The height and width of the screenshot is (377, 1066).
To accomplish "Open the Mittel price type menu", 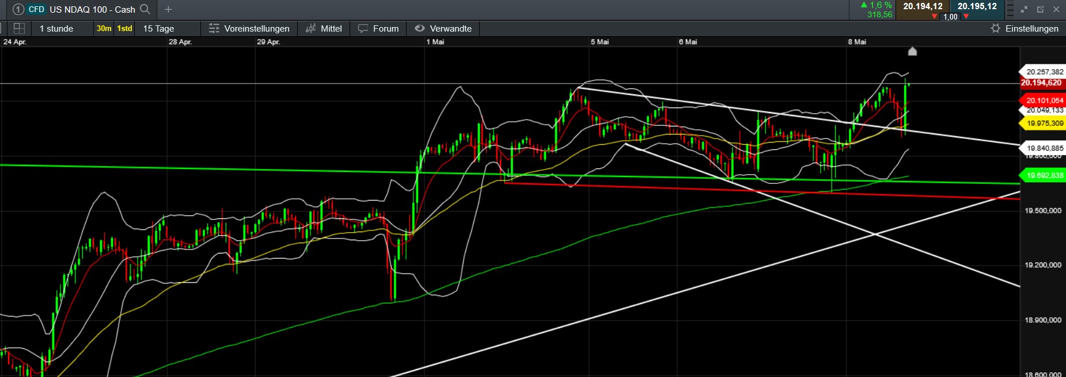I will pos(324,28).
